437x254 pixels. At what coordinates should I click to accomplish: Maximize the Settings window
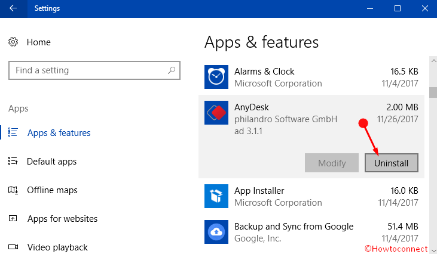398,8
